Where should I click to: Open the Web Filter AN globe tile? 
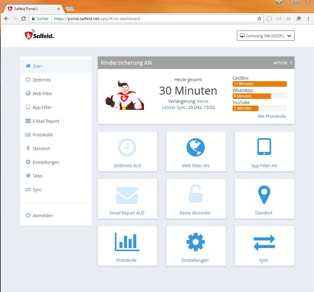(196, 151)
